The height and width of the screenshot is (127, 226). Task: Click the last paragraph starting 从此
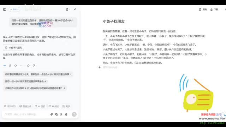132,63
